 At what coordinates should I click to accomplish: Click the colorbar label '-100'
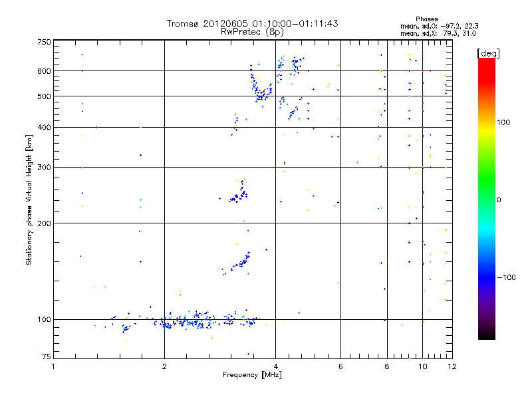(506, 277)
